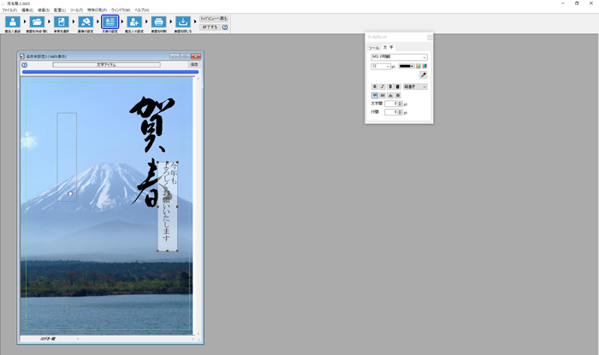This screenshot has width=599, height=355.
Task: Open the 縦書き text direction dropdown
Action: click(415, 86)
